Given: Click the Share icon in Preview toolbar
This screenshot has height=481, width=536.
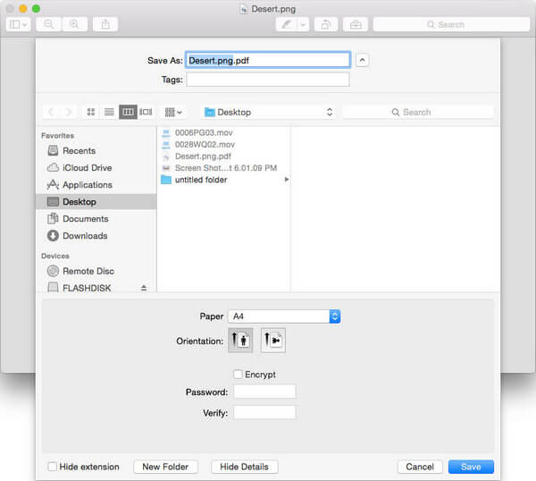Looking at the screenshot, I should [x=105, y=24].
